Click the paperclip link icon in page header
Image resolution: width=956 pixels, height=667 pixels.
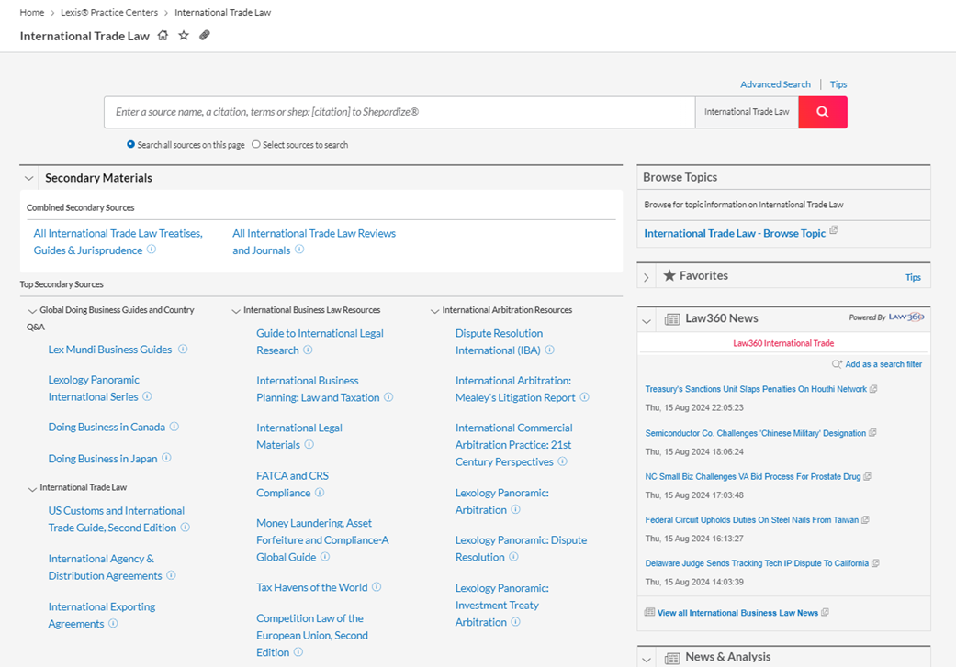point(205,36)
